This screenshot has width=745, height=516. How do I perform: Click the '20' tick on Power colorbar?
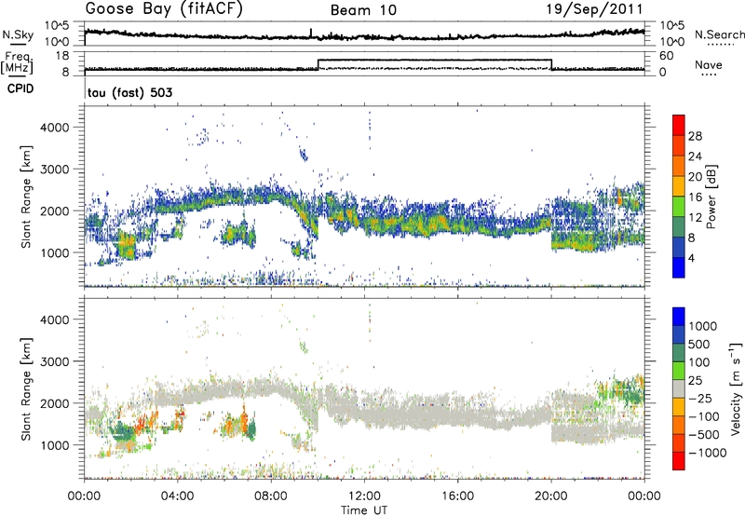click(x=695, y=177)
